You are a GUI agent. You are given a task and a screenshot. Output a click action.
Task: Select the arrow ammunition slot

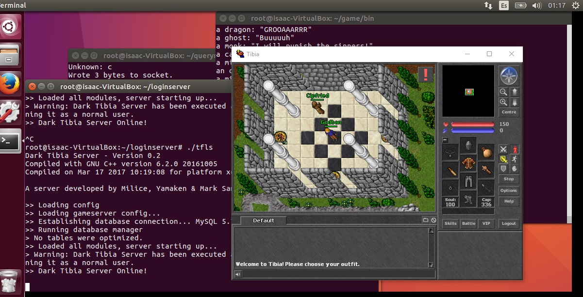tap(486, 188)
